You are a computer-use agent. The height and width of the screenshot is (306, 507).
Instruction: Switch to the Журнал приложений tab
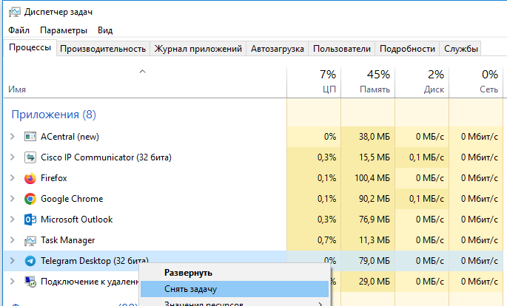[x=198, y=49]
